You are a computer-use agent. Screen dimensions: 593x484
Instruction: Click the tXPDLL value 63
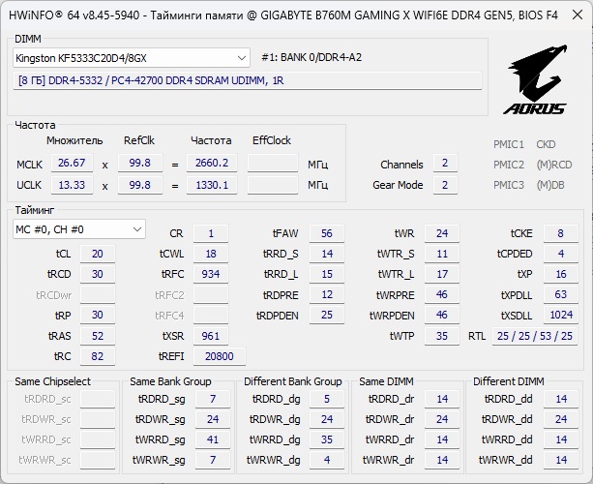561,295
